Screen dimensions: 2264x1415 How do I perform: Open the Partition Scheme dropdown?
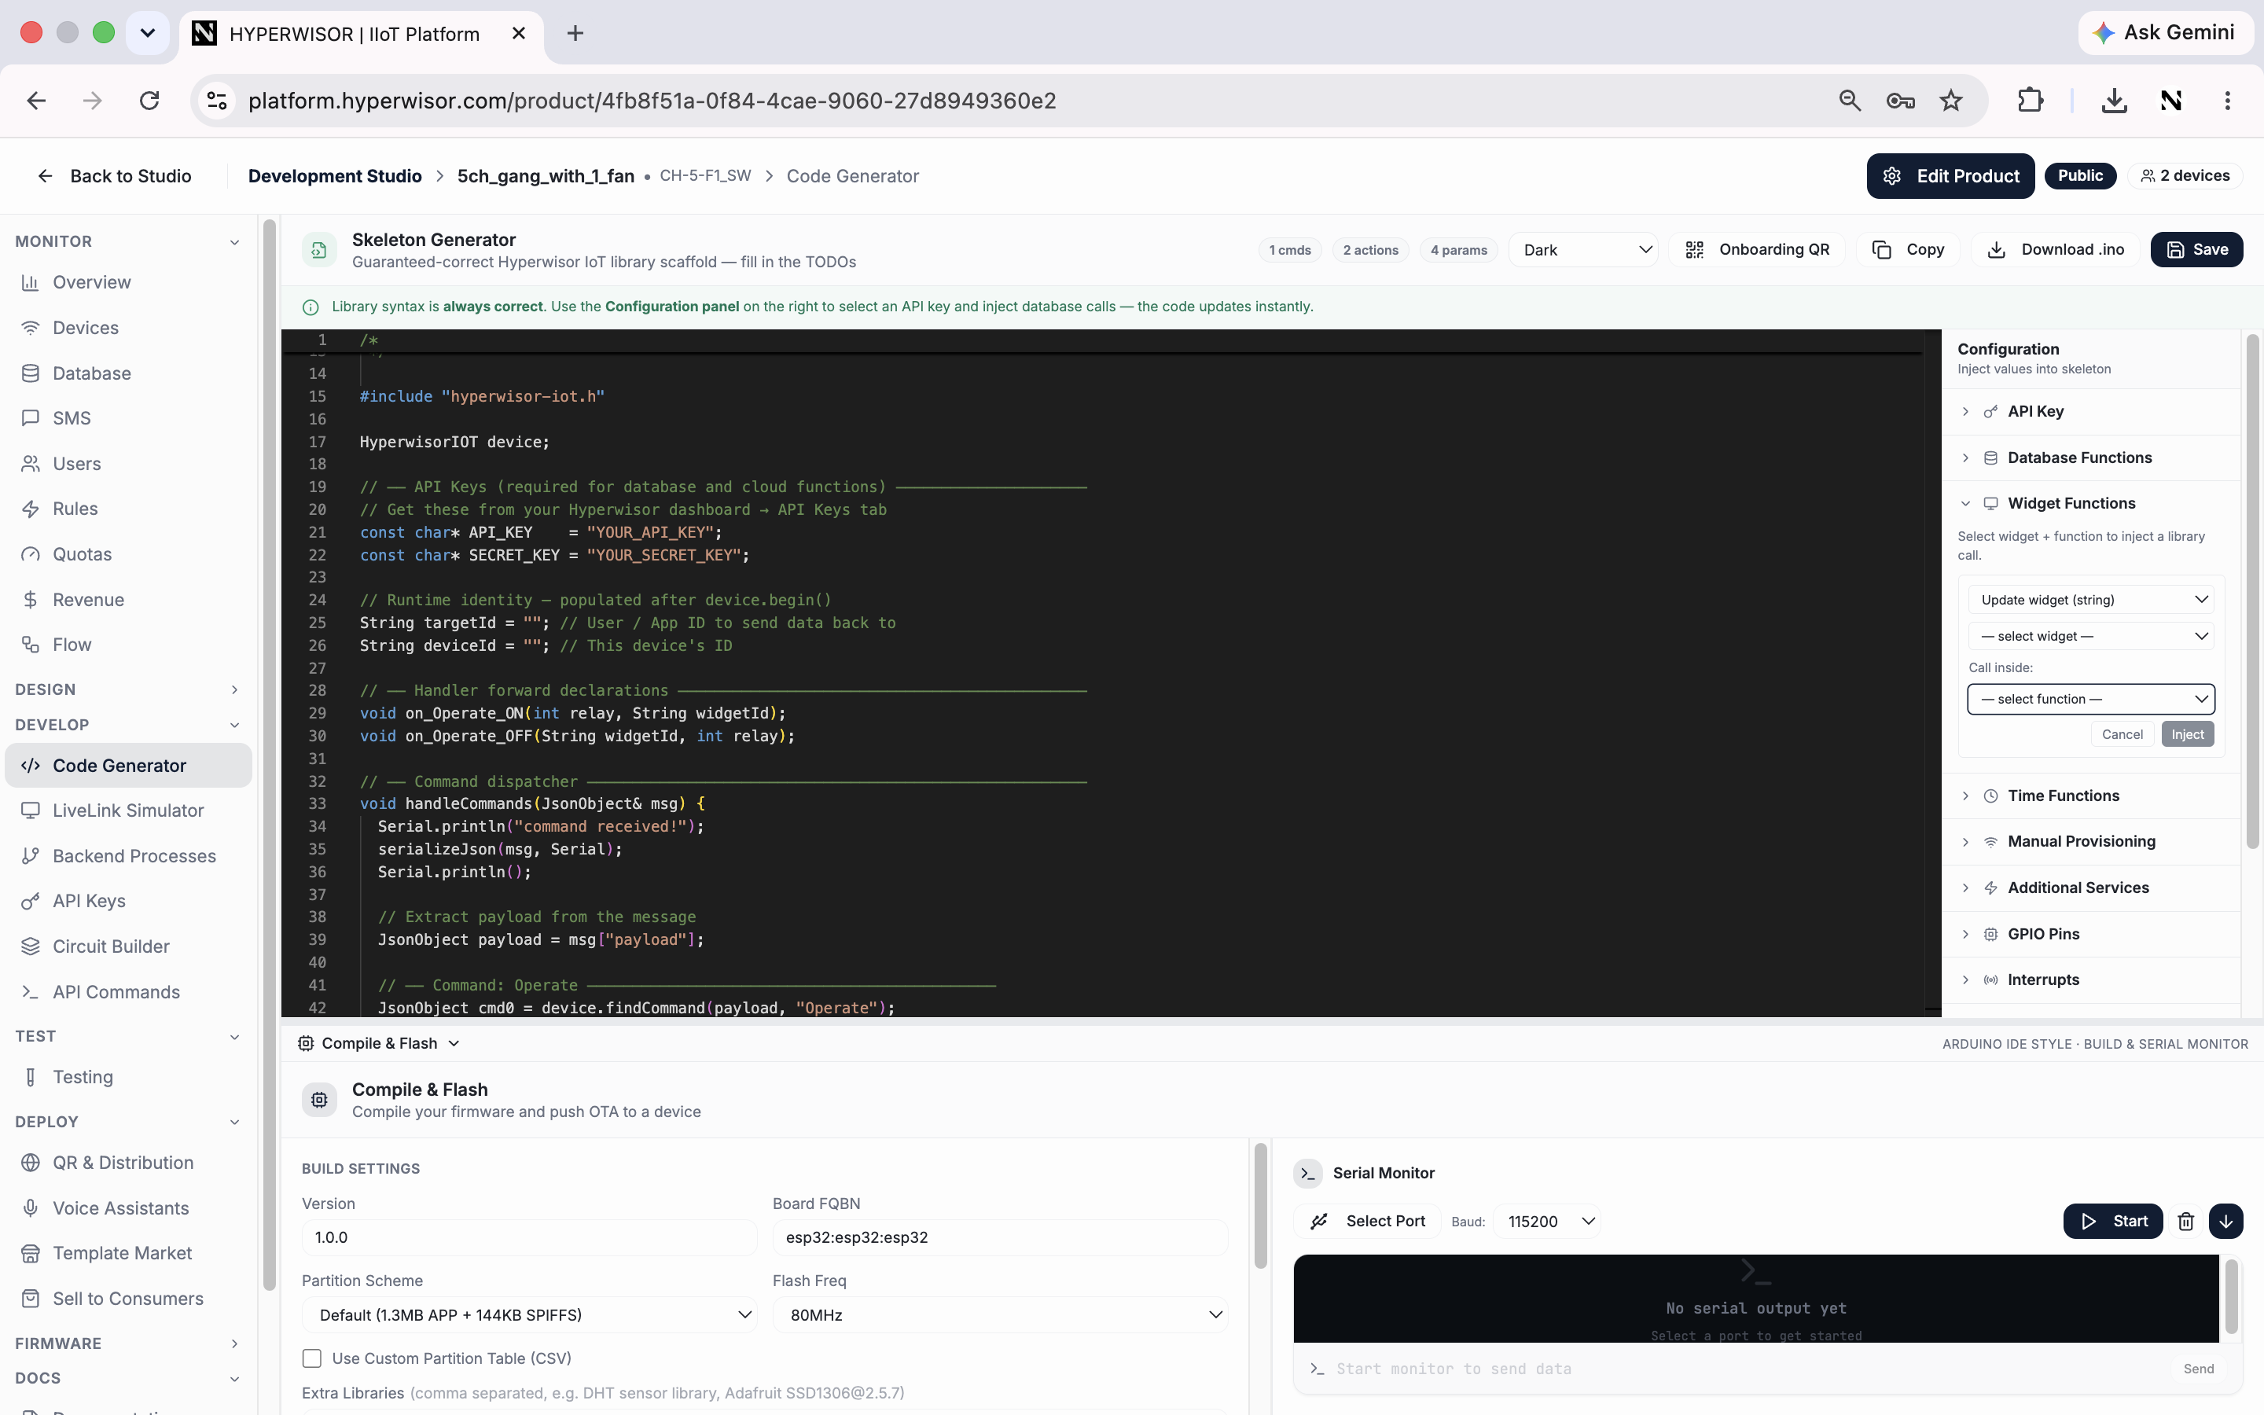(530, 1315)
